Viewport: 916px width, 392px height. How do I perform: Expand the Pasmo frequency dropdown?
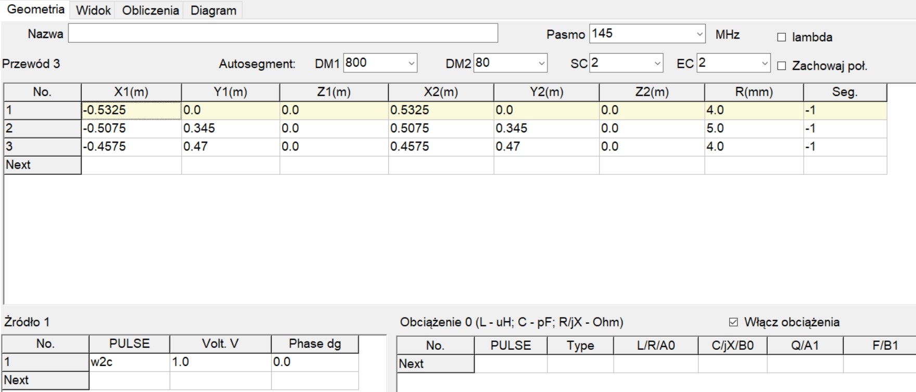(699, 34)
